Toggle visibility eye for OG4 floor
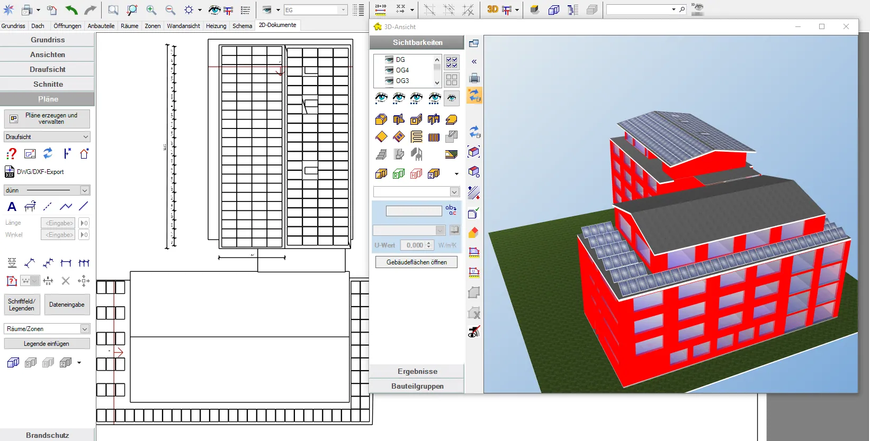The image size is (870, 441). coord(389,70)
